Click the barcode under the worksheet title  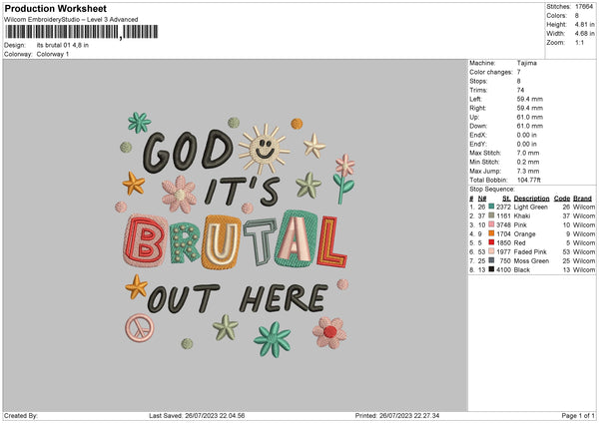61,32
